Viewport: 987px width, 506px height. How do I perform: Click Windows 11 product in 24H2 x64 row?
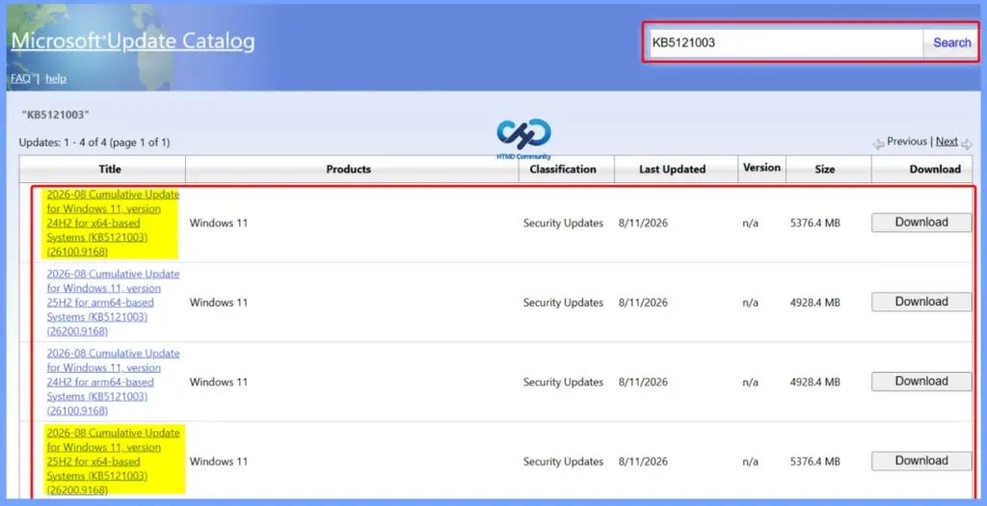click(219, 223)
